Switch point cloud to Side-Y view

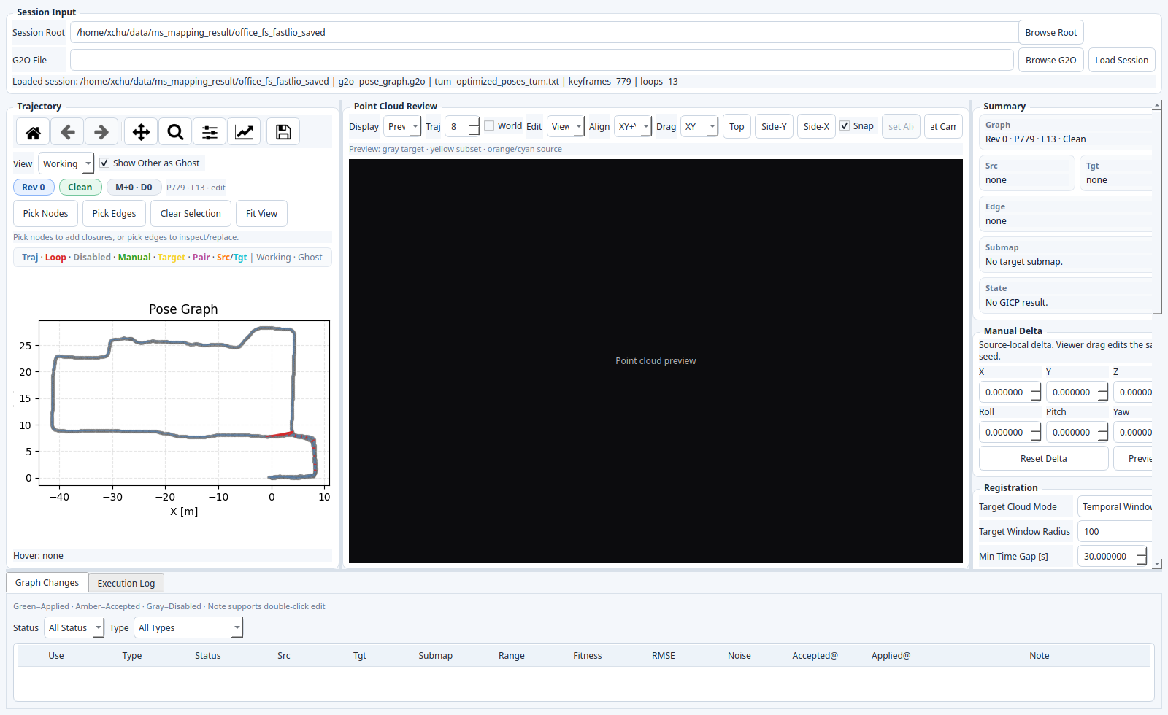[x=774, y=127]
